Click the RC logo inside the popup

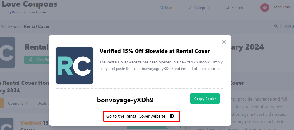[74, 66]
